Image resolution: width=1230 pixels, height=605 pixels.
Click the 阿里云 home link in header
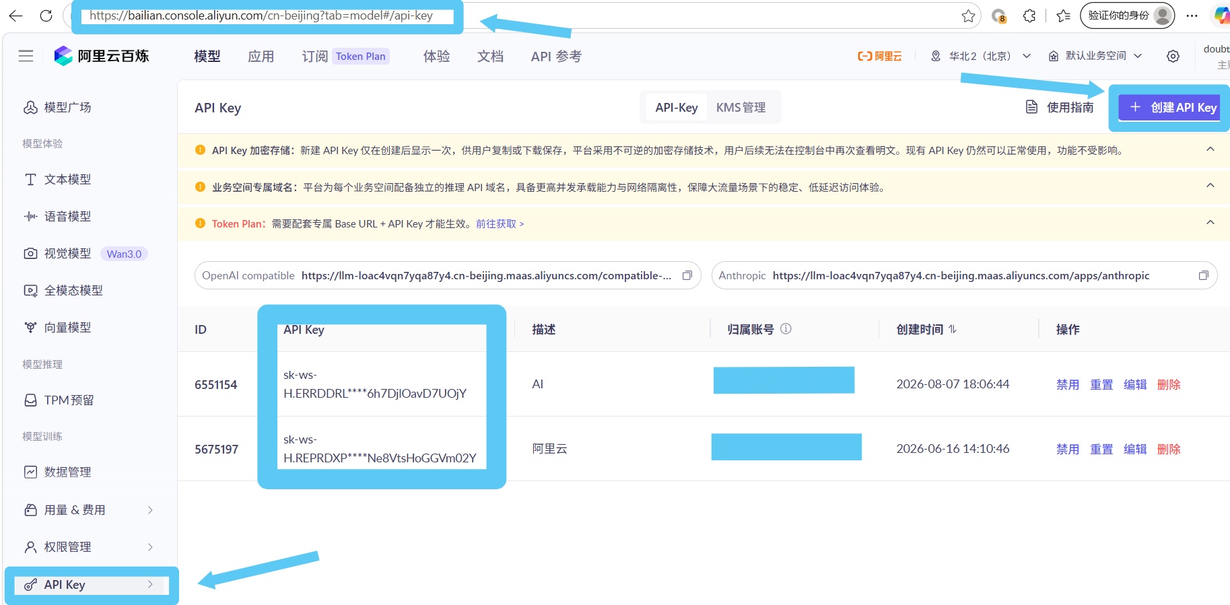point(880,57)
